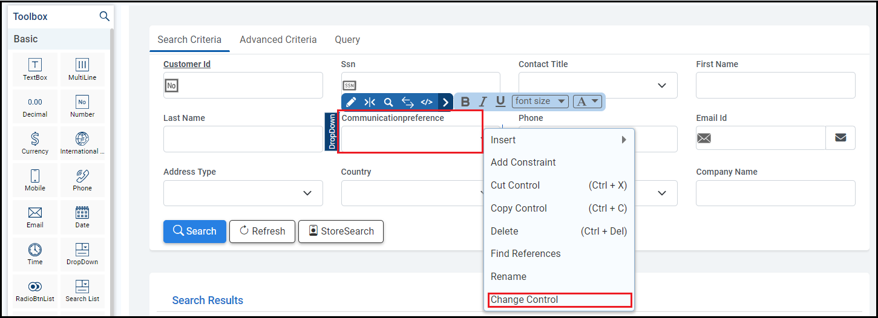Image resolution: width=878 pixels, height=318 pixels.
Task: Toggle underline formatting
Action: click(500, 102)
